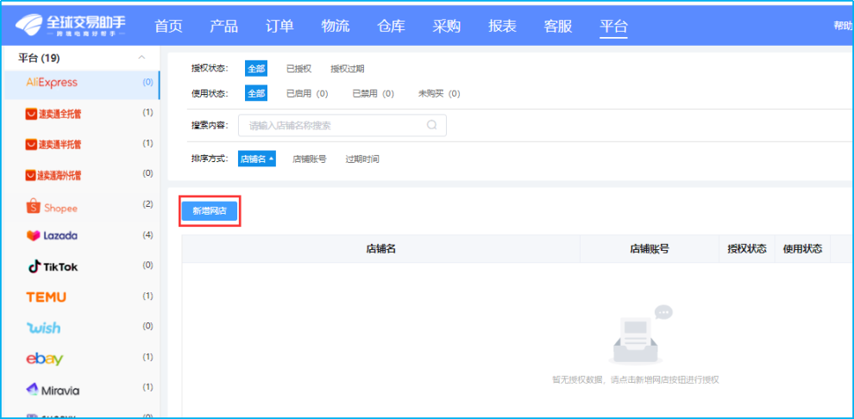Screen dimensions: 854x419
Task: Open the 客服 menu
Action: (x=558, y=26)
